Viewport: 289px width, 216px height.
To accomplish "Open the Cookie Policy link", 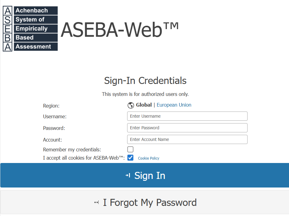I will (x=149, y=158).
